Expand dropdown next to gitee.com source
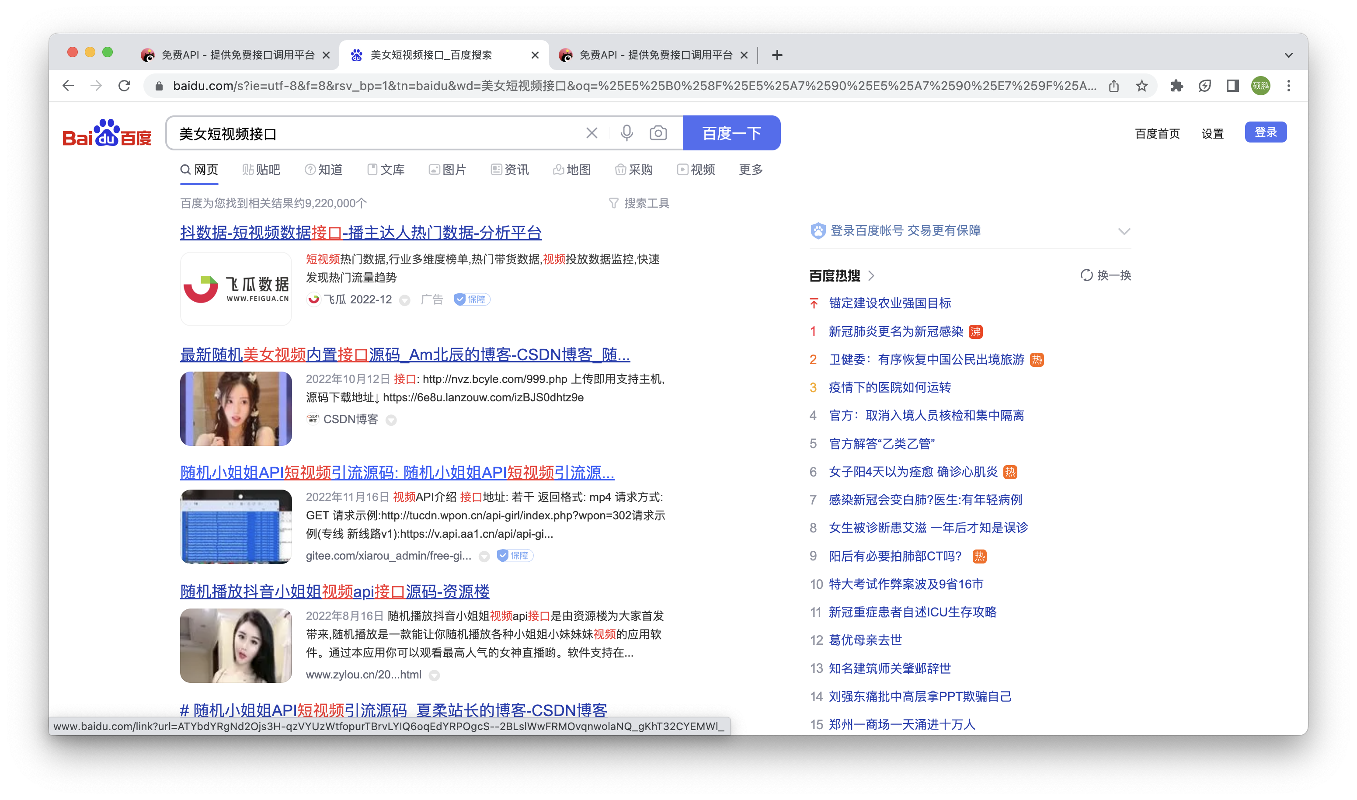The image size is (1357, 800). point(485,557)
